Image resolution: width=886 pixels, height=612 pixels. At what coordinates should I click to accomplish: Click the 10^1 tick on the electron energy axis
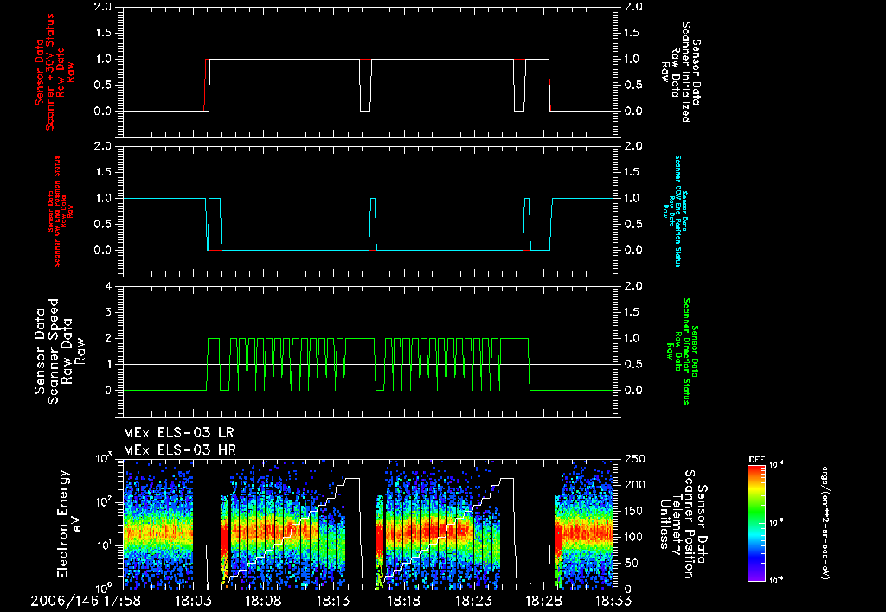pyautogui.click(x=103, y=546)
